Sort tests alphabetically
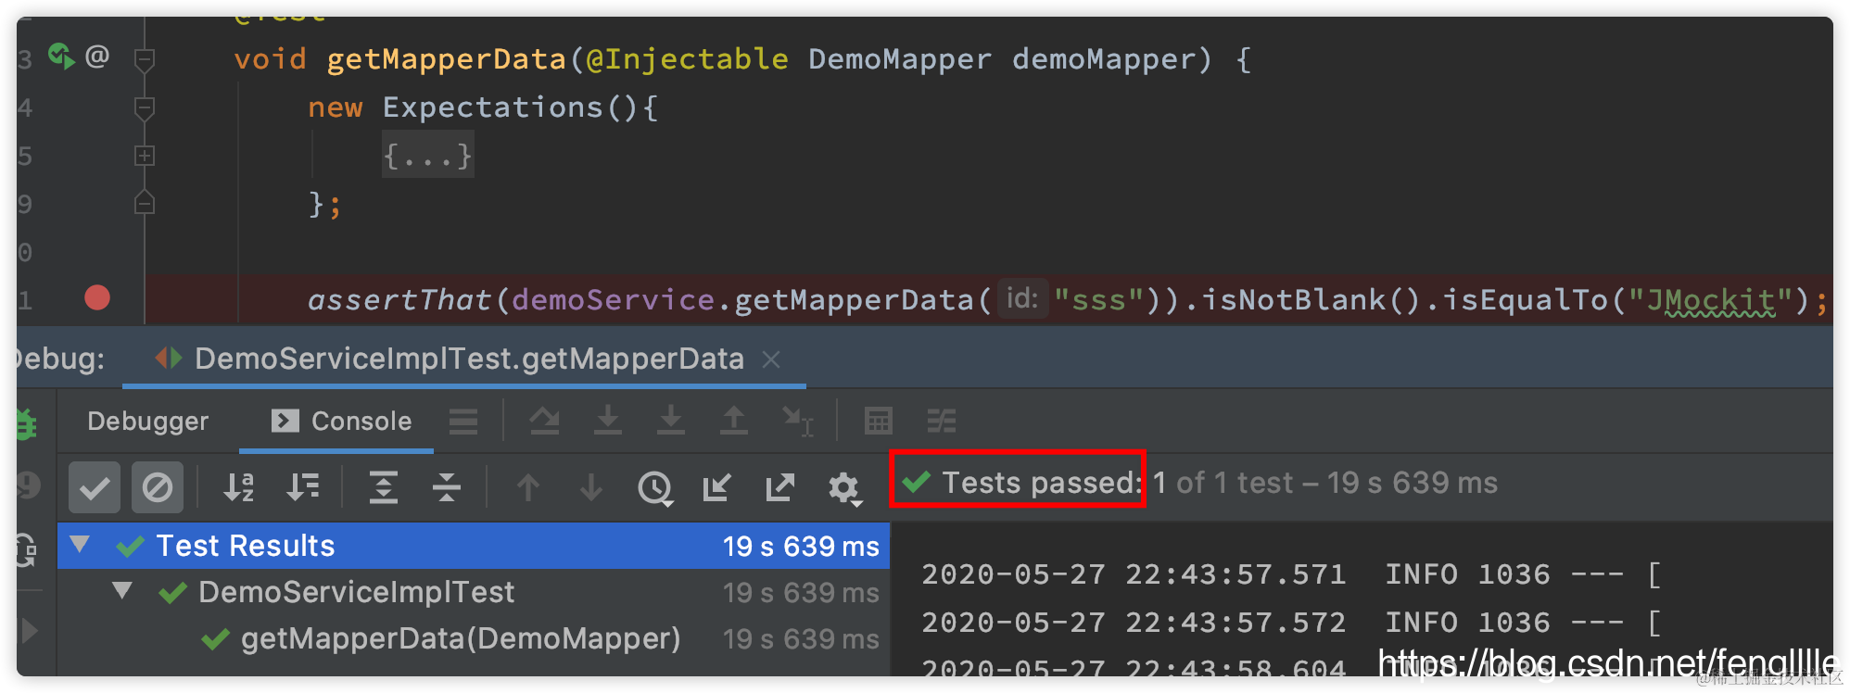Image resolution: width=1850 pixels, height=693 pixels. click(x=238, y=487)
